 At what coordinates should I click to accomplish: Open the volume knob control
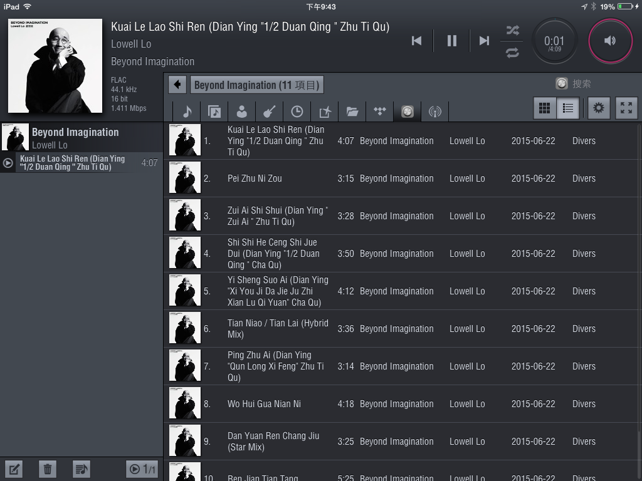tap(610, 41)
